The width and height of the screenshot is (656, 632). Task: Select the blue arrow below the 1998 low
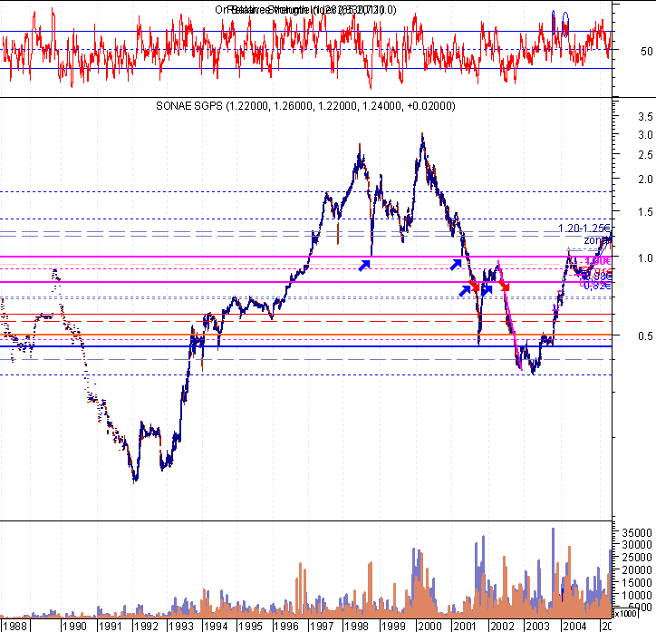click(x=364, y=266)
